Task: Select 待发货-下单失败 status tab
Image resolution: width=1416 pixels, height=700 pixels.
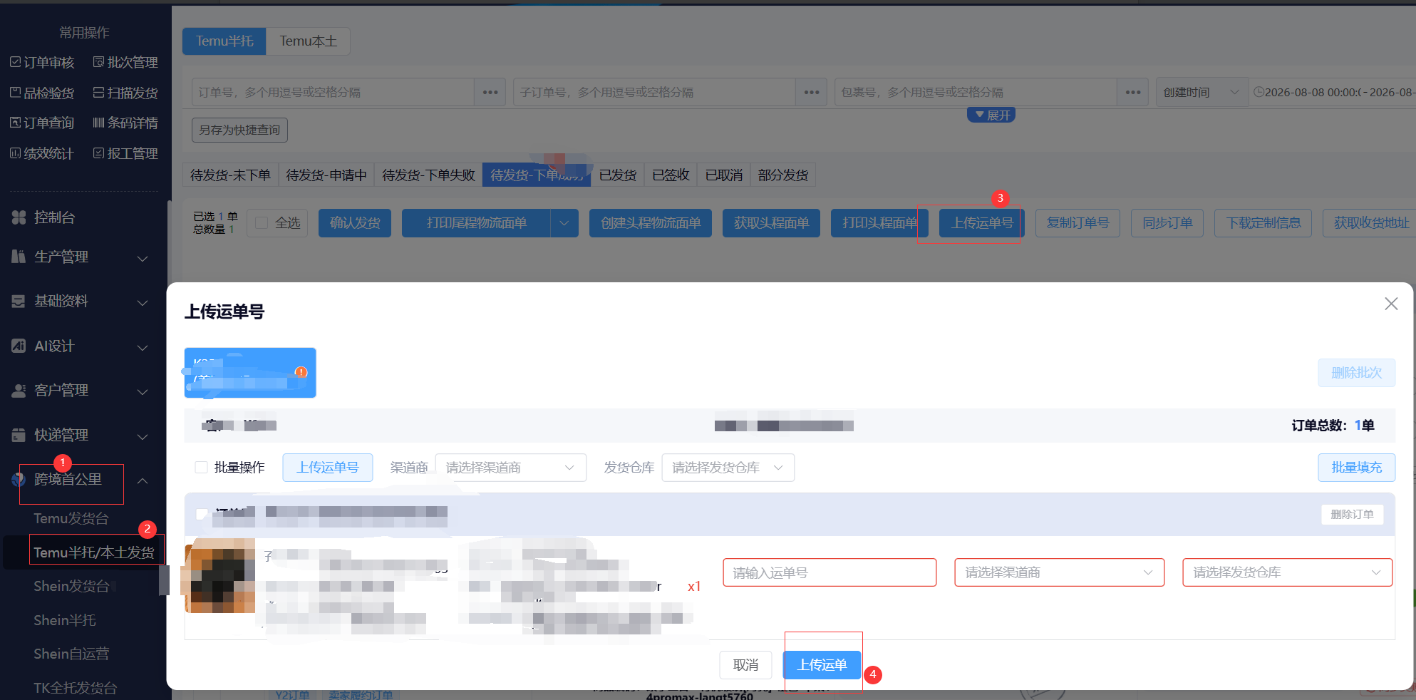Action: pyautogui.click(x=428, y=175)
